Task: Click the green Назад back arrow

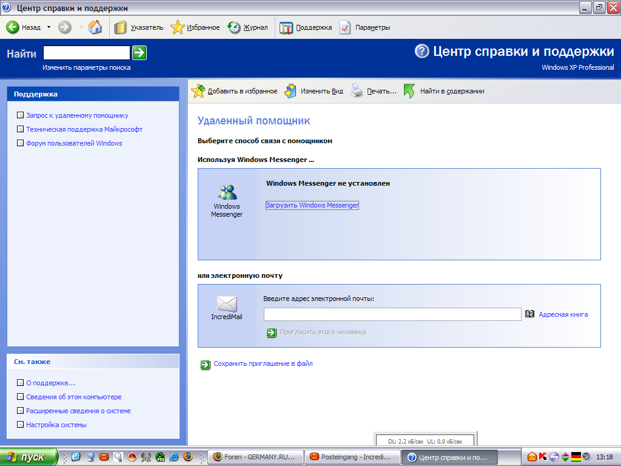Action: click(x=13, y=27)
